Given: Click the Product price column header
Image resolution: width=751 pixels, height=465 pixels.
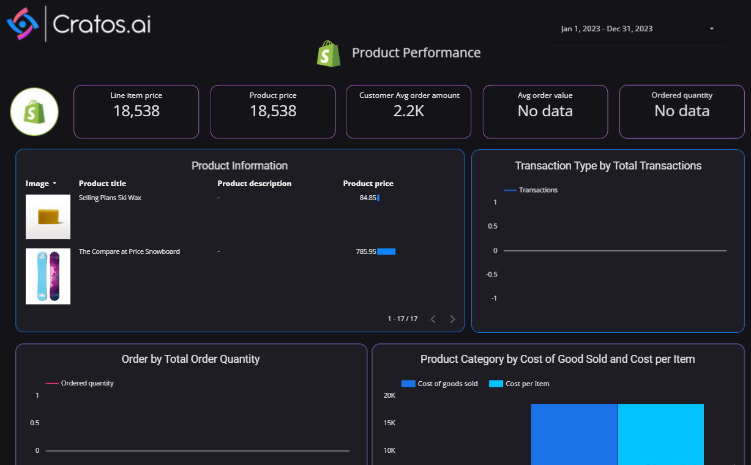Looking at the screenshot, I should tap(368, 184).
